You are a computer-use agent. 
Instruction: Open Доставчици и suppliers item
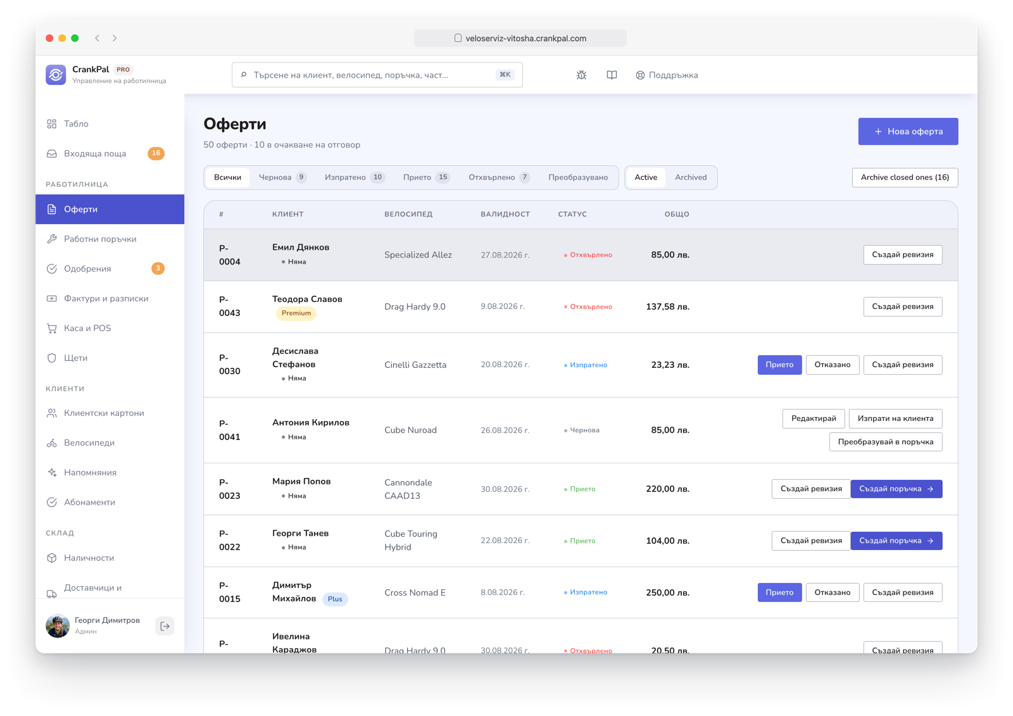point(110,588)
